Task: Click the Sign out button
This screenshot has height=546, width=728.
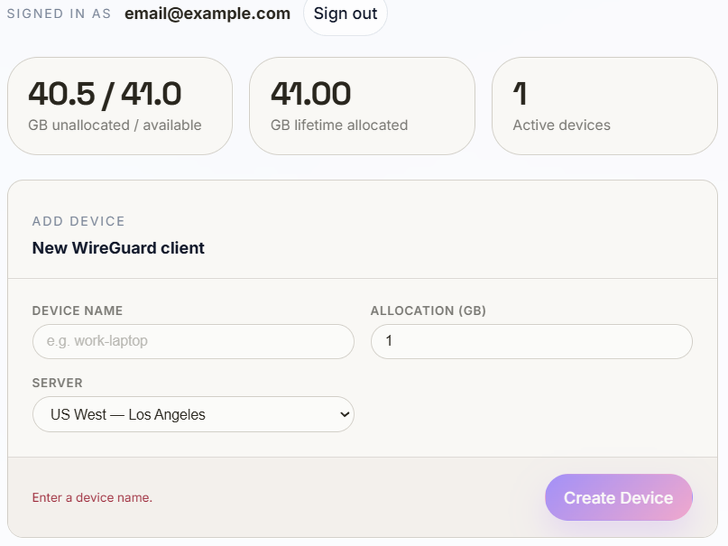Action: [x=345, y=14]
